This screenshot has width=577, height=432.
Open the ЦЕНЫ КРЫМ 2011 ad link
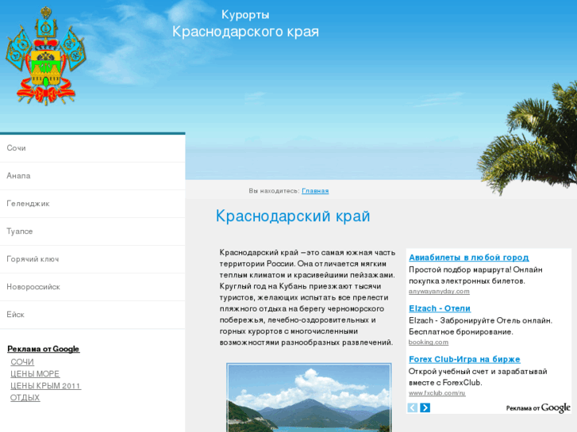click(x=45, y=386)
